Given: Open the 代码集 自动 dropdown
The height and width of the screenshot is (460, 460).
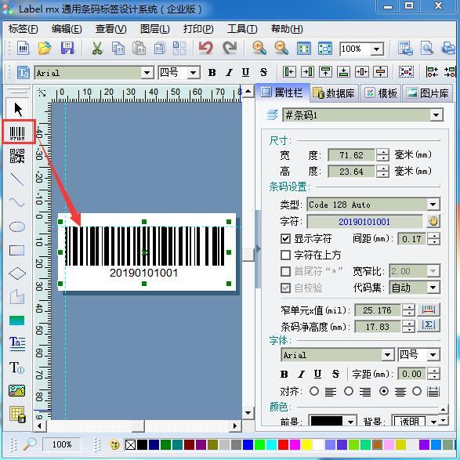Looking at the screenshot, I should (433, 288).
